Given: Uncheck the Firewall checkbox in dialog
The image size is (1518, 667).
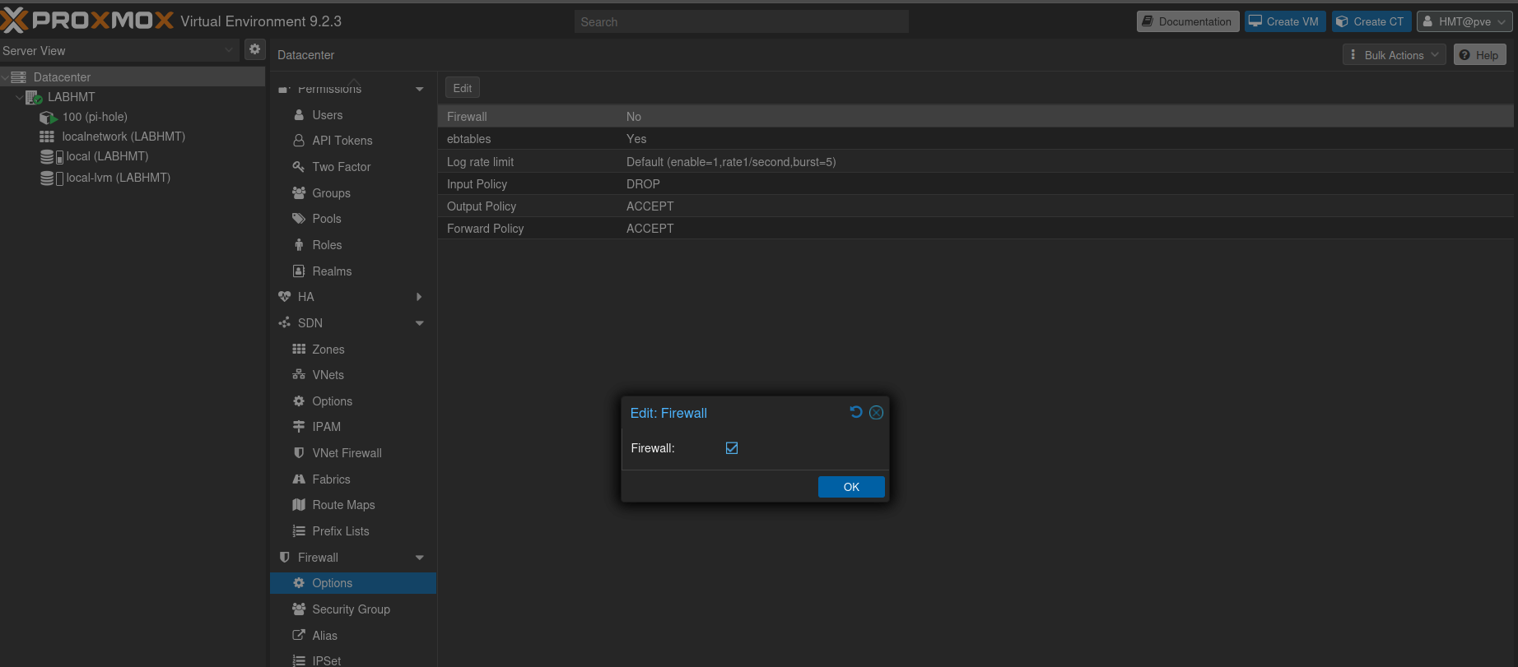Looking at the screenshot, I should point(732,448).
